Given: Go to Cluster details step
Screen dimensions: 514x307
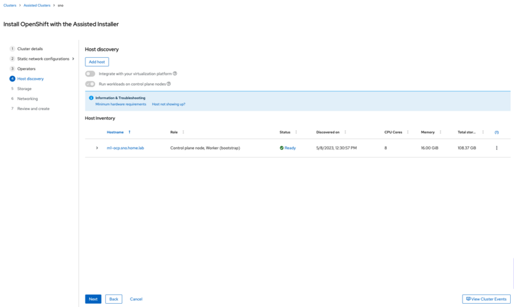Looking at the screenshot, I should (x=30, y=49).
